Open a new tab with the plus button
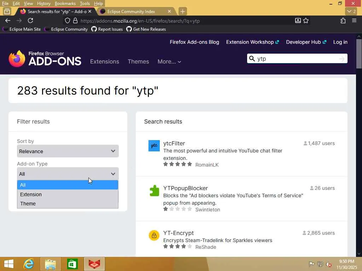362x271 pixels. [183, 11]
